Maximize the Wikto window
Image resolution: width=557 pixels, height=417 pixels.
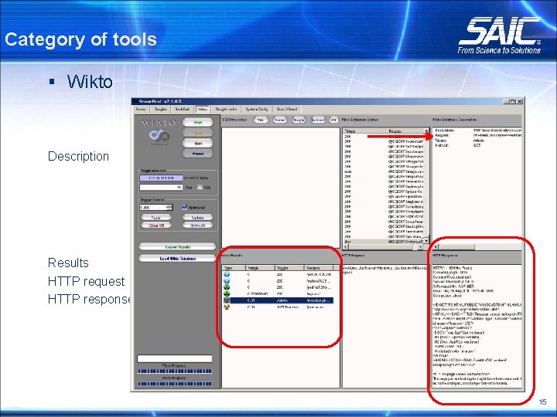512,101
